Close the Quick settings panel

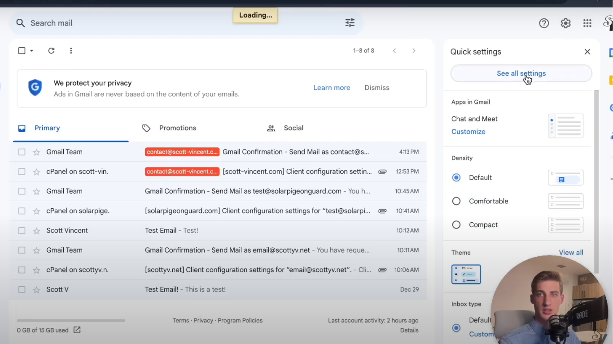[x=587, y=52]
